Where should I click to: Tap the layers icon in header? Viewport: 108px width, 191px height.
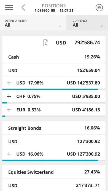pyautogui.click(x=99, y=8)
